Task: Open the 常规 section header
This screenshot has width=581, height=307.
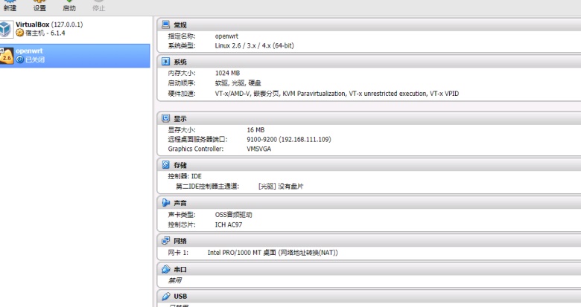Action: pos(369,25)
